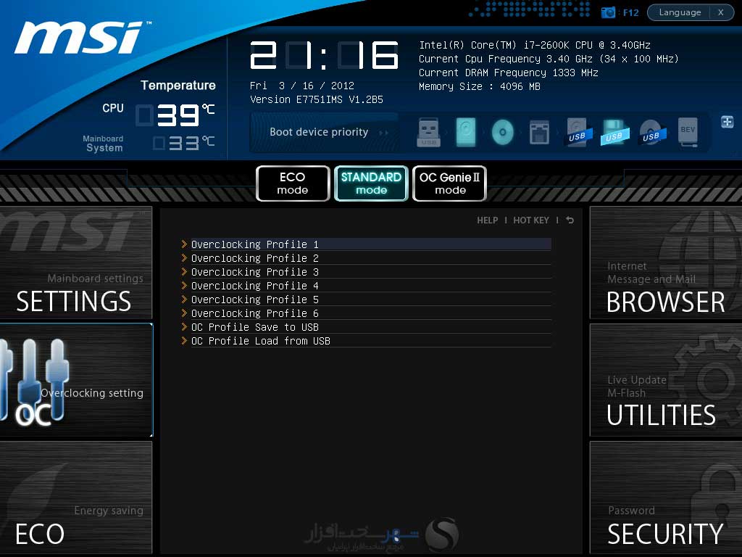742x557 pixels.
Task: Choose the hard disk boot device icon
Action: click(x=466, y=132)
